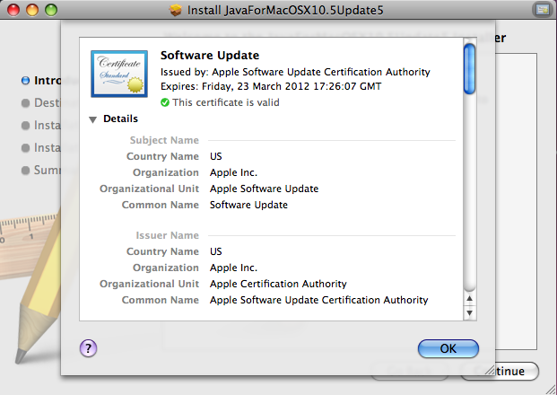Click the Subject Country Name 'US' value
Viewport: 557px width, 395px height.
pyautogui.click(x=216, y=156)
